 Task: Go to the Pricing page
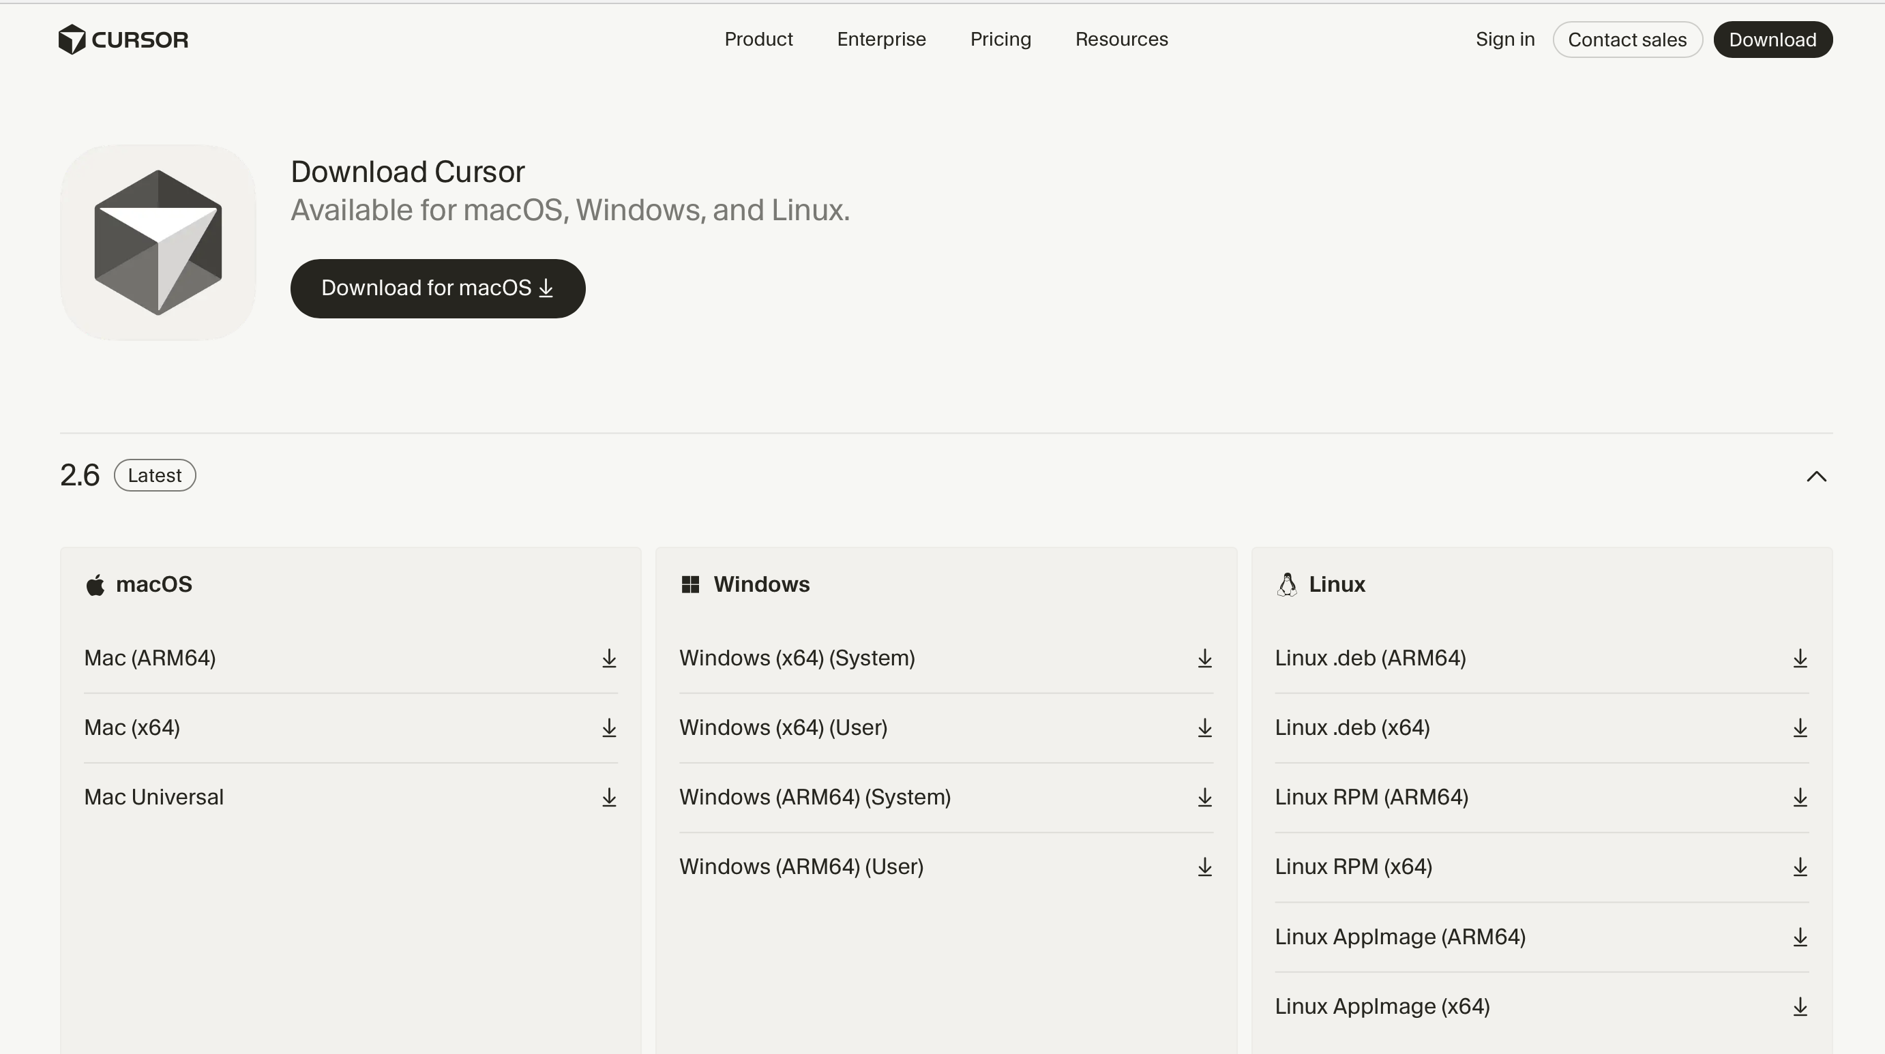coord(1000,40)
